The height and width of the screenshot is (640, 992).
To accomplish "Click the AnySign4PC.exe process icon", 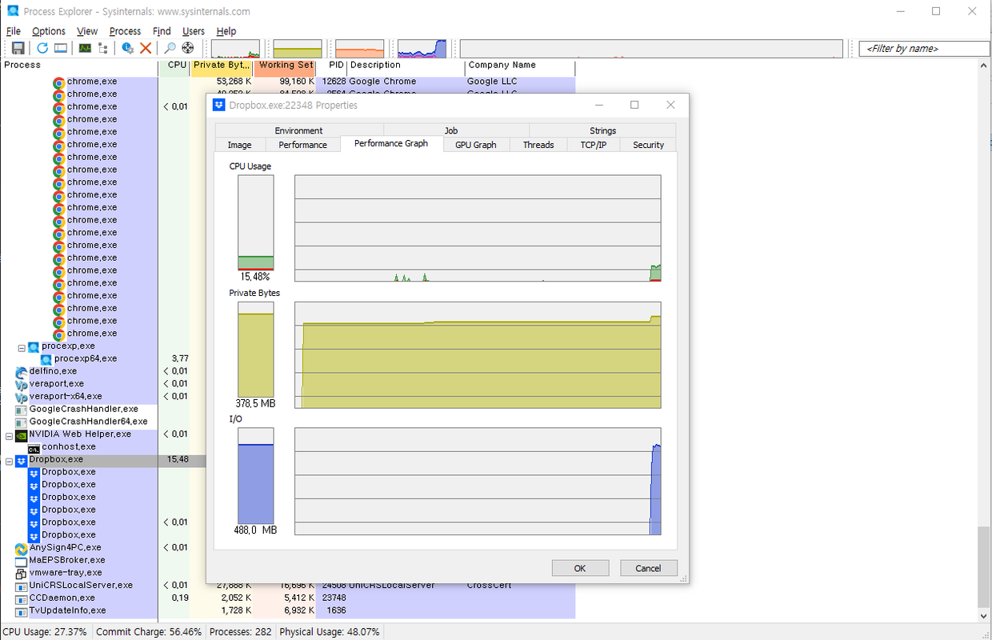I will point(22,549).
